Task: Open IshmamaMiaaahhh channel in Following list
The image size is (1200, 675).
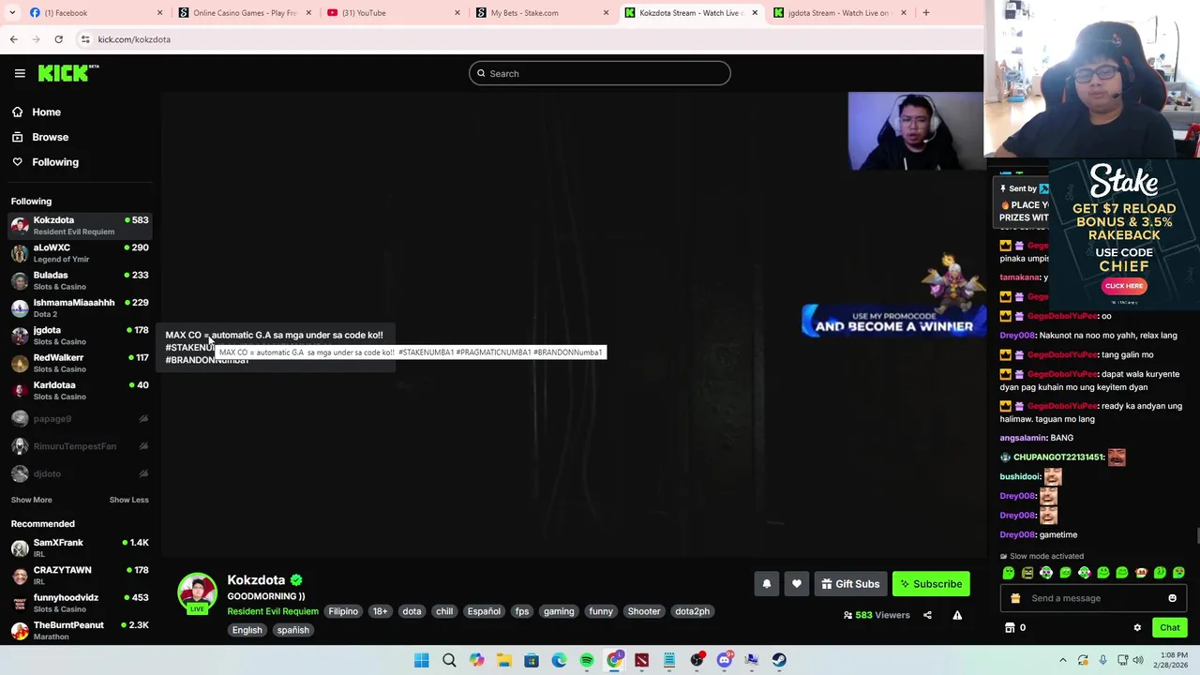Action: coord(80,307)
